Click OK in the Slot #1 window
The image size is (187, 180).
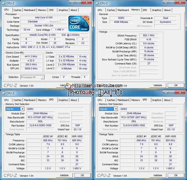(x=82, y=175)
